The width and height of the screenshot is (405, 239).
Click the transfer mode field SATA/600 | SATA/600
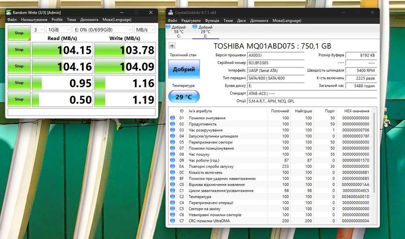point(275,78)
